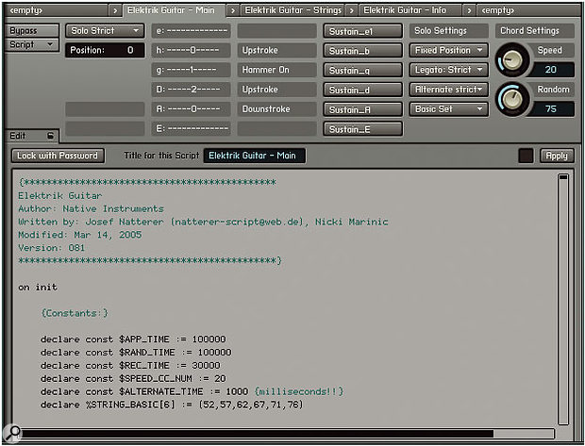
Task: Toggle the Bypass button
Action: [32, 30]
